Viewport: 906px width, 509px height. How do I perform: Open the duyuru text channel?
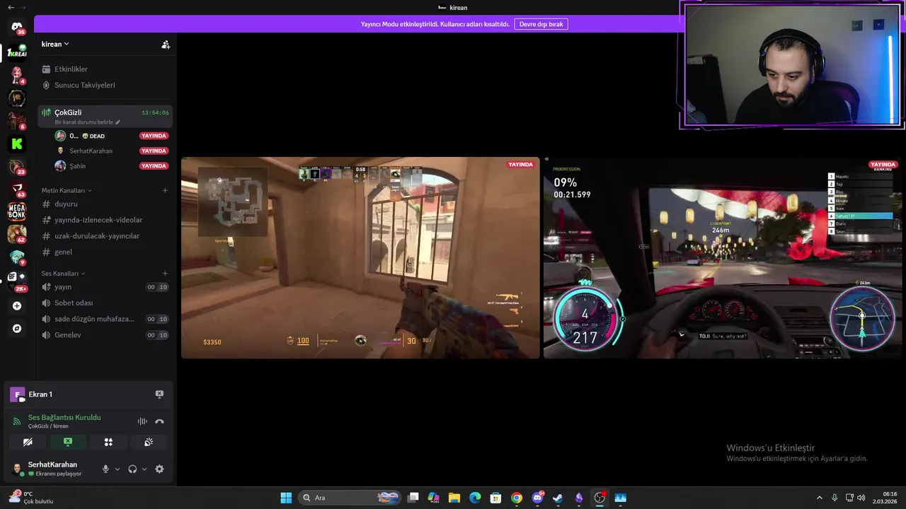[x=105, y=204]
